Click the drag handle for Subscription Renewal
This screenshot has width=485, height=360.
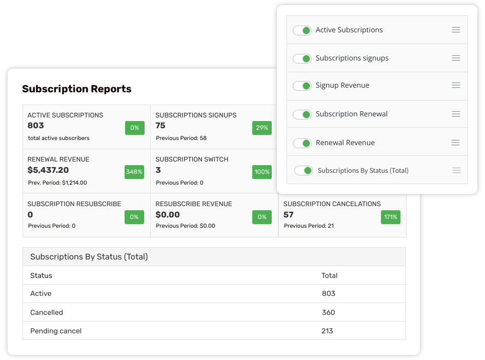(x=456, y=114)
